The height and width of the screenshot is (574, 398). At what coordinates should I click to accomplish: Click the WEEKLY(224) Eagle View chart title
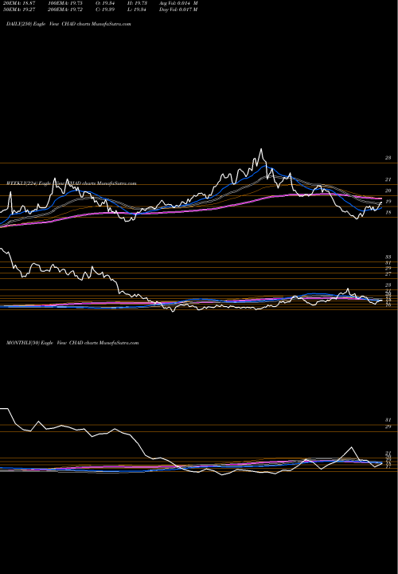click(x=72, y=183)
